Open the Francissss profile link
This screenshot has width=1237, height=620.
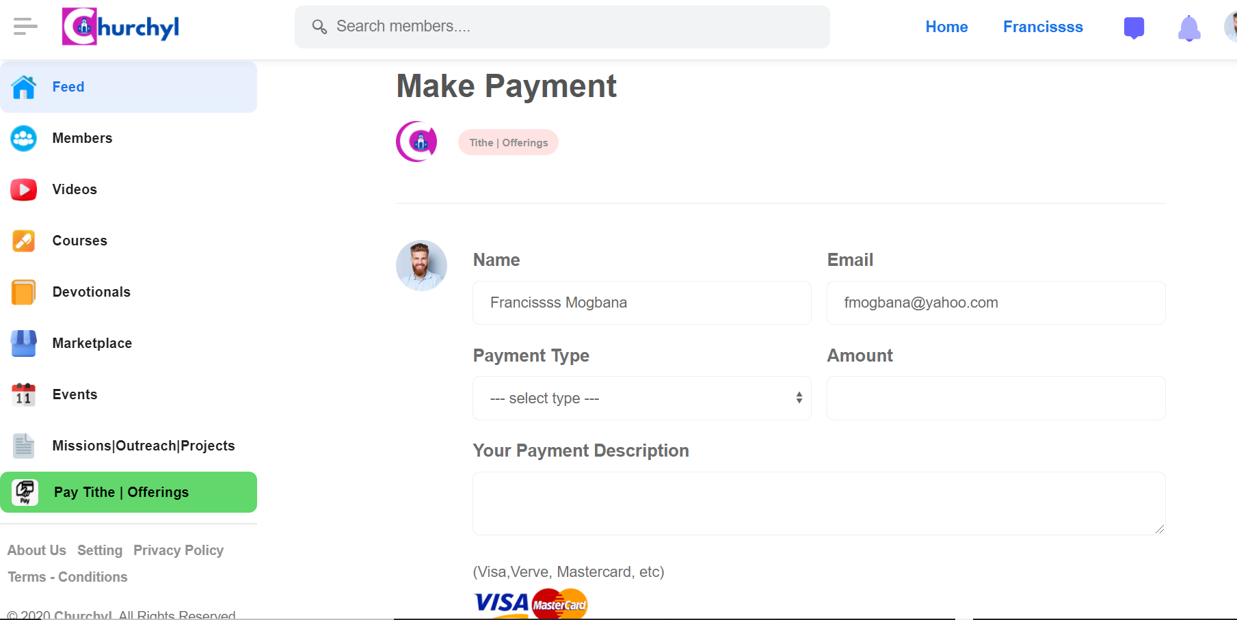pyautogui.click(x=1043, y=27)
